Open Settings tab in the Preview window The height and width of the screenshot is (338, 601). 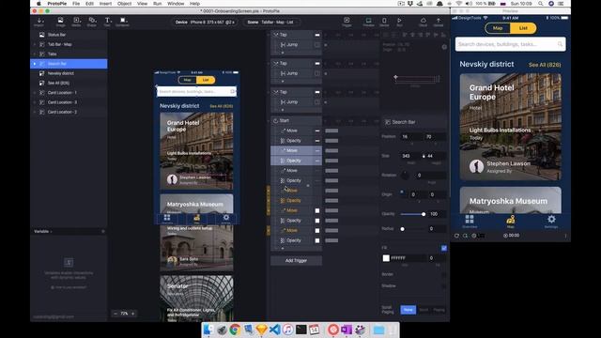point(551,222)
